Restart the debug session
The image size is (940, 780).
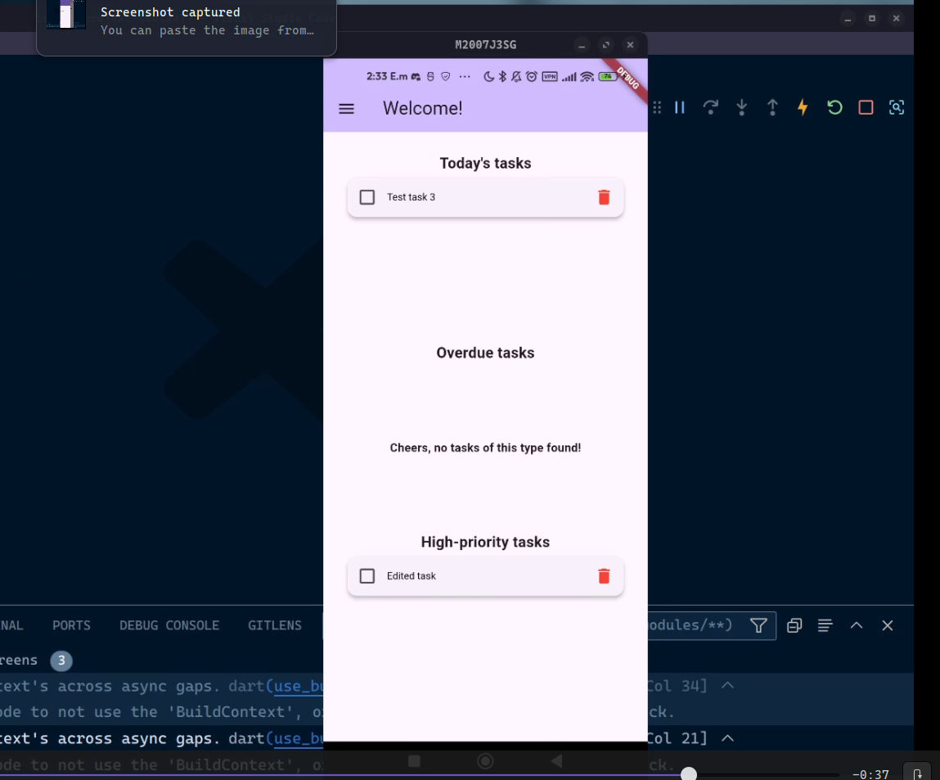click(x=834, y=107)
